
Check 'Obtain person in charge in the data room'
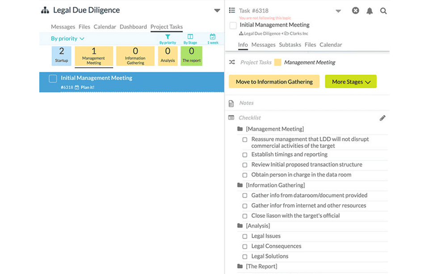click(x=245, y=175)
